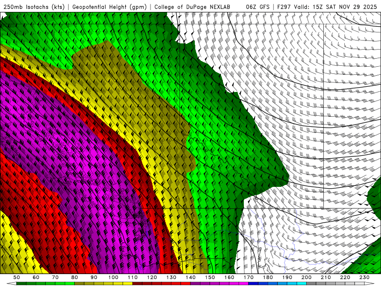Screen dimensions: 381x286
Task: Click the 180 label on the color scale
Action: 268,277
